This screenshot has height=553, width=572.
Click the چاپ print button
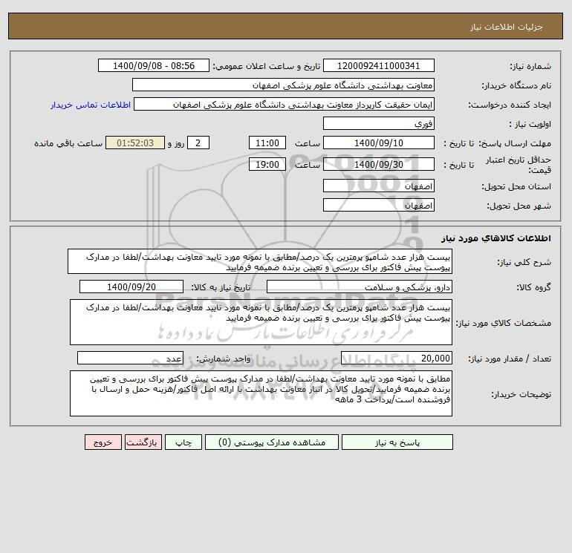[x=183, y=442]
